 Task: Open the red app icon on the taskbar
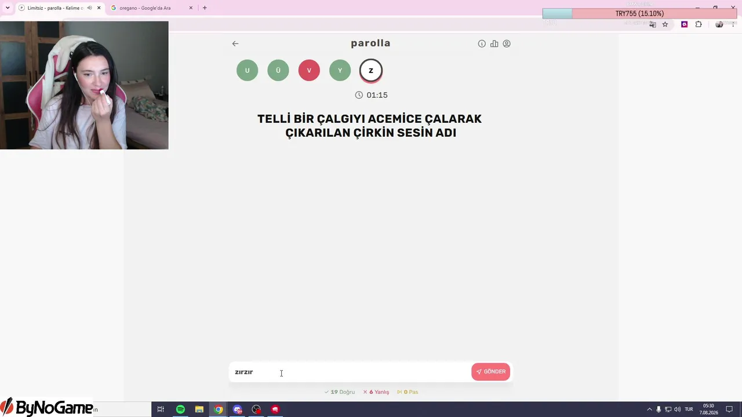(275, 409)
